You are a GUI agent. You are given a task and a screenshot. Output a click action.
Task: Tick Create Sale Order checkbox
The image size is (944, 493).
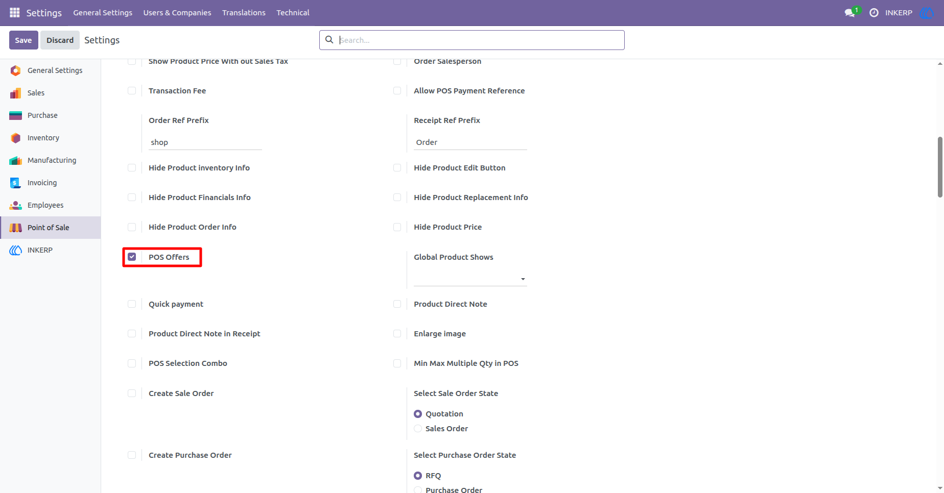coord(132,393)
